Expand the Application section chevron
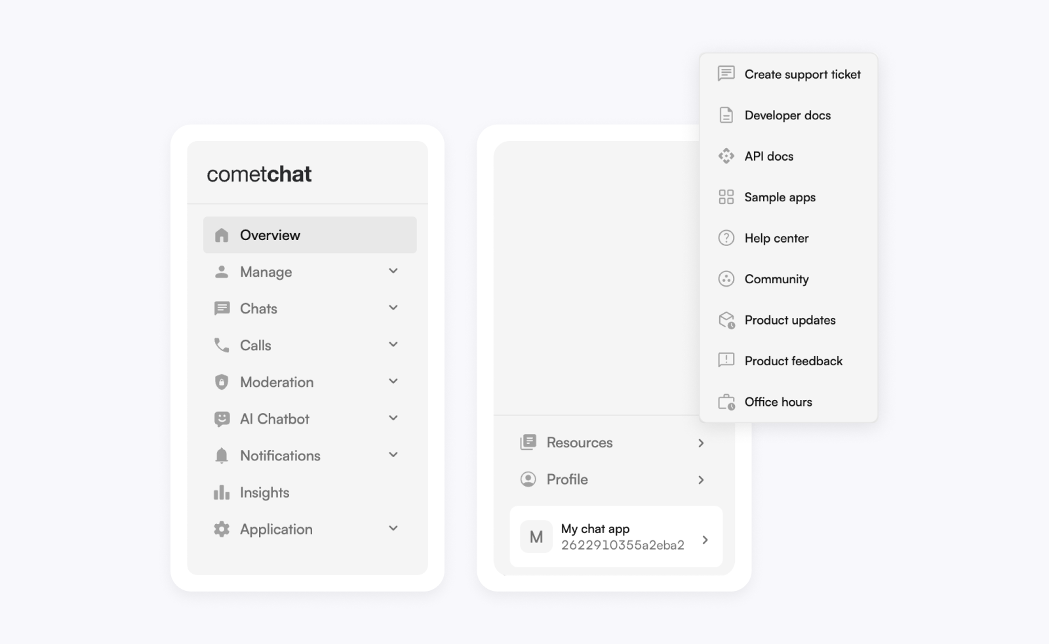Image resolution: width=1049 pixels, height=644 pixels. pos(393,529)
